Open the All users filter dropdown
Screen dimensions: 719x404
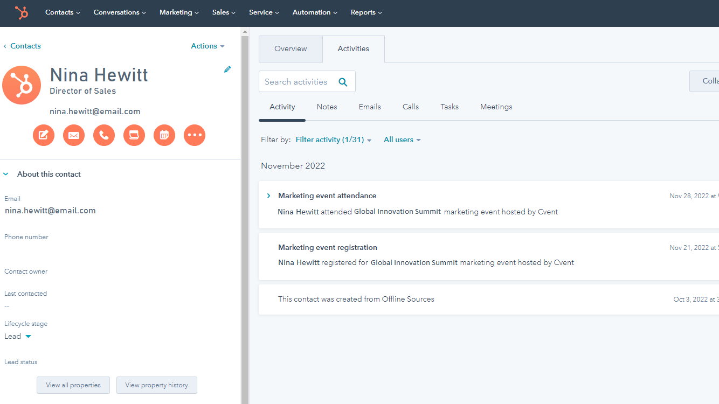coord(402,140)
